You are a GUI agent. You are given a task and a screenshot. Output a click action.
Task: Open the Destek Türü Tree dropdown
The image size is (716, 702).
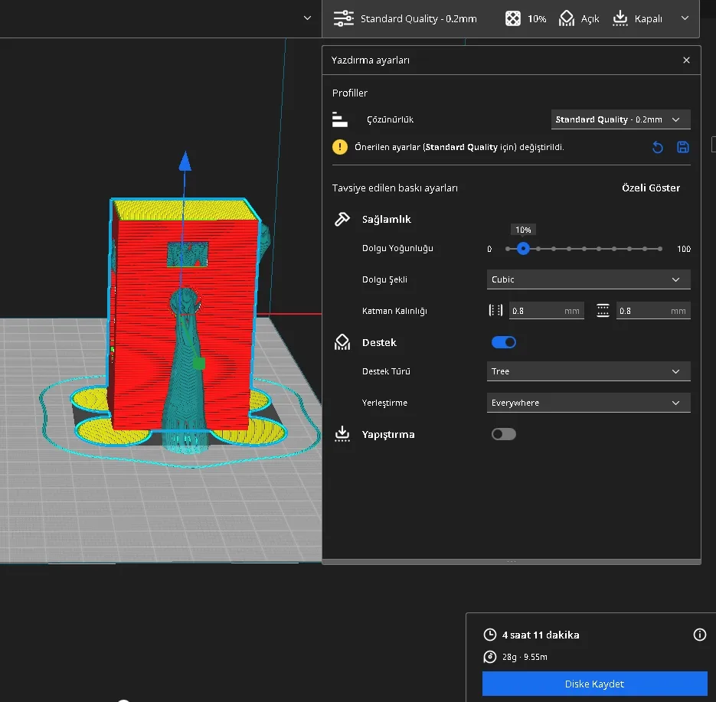click(588, 371)
